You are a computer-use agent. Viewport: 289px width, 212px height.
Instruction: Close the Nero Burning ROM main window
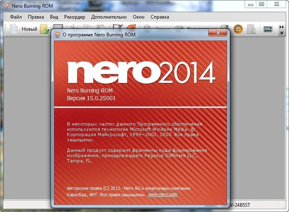[276, 4]
